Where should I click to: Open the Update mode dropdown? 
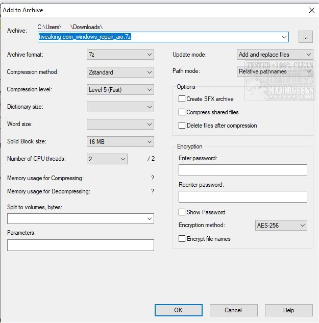tap(275, 55)
